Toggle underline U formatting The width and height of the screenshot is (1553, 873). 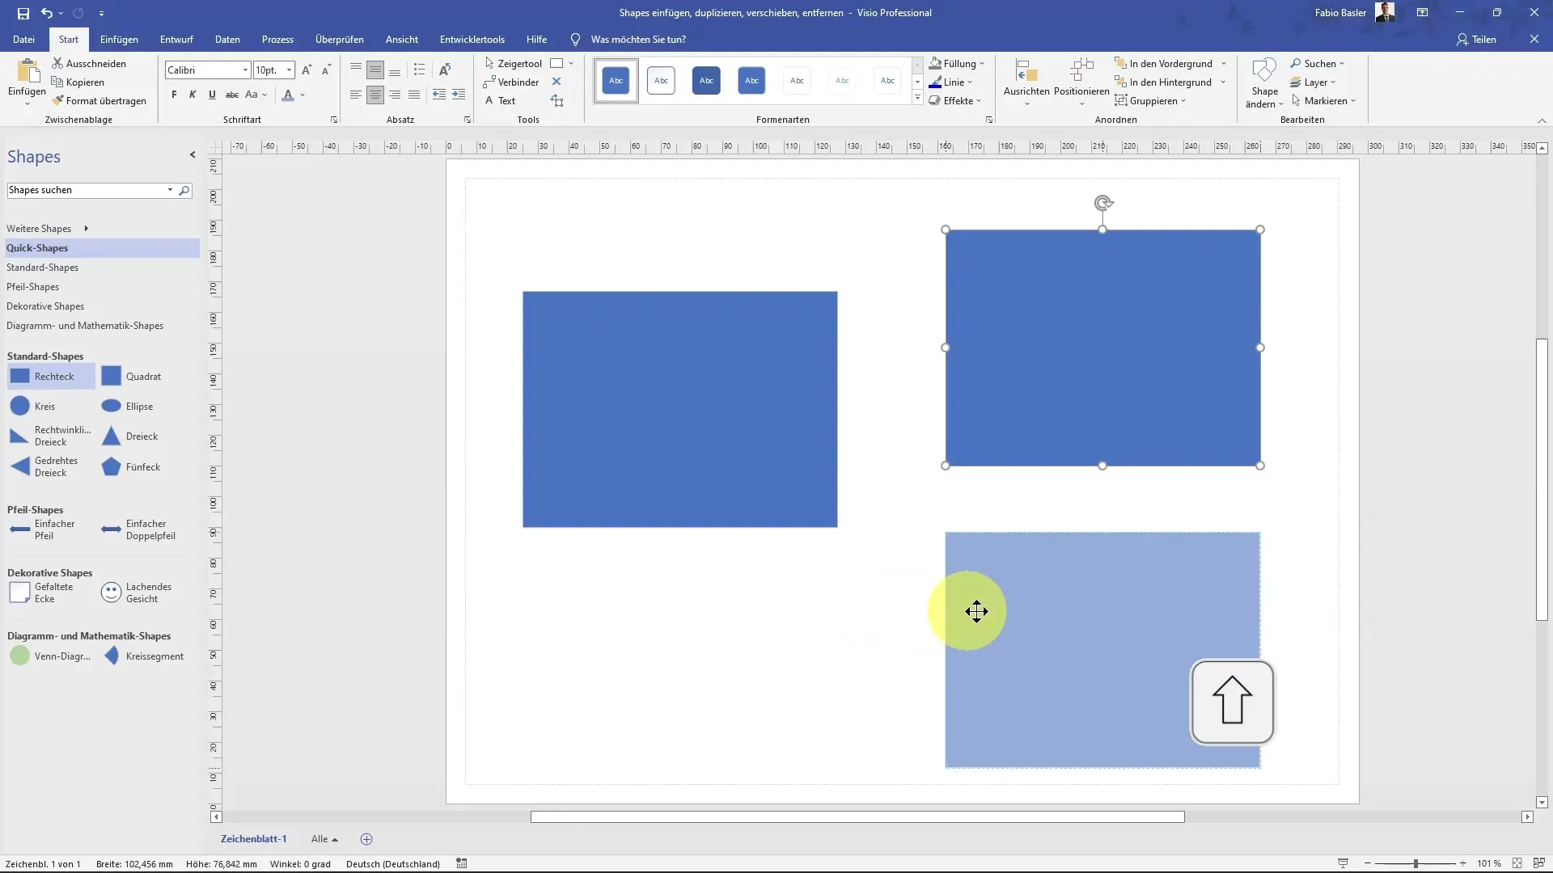pyautogui.click(x=212, y=95)
